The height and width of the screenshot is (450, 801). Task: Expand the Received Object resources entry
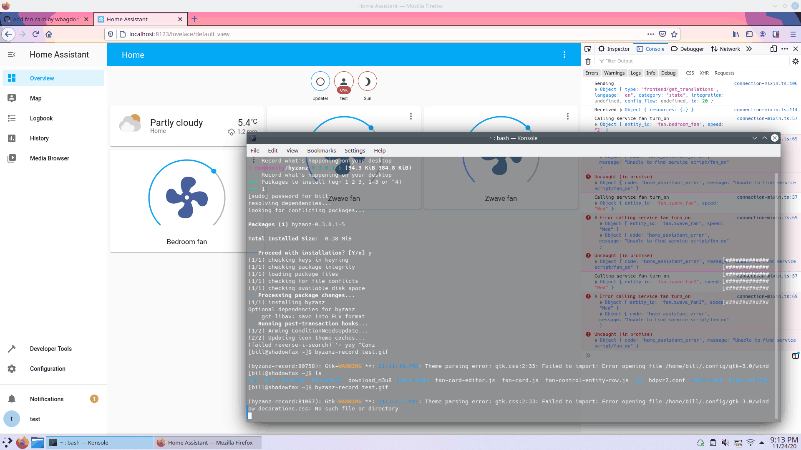621,110
